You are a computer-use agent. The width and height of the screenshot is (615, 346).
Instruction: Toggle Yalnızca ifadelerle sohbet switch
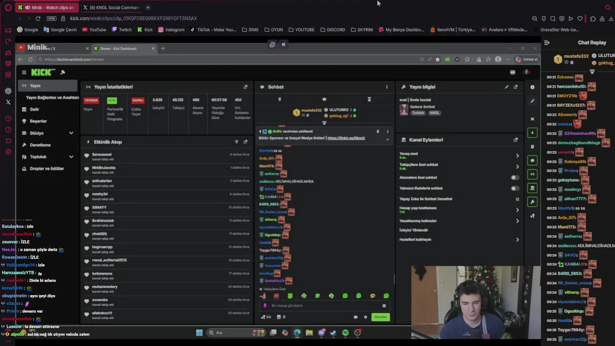click(515, 188)
